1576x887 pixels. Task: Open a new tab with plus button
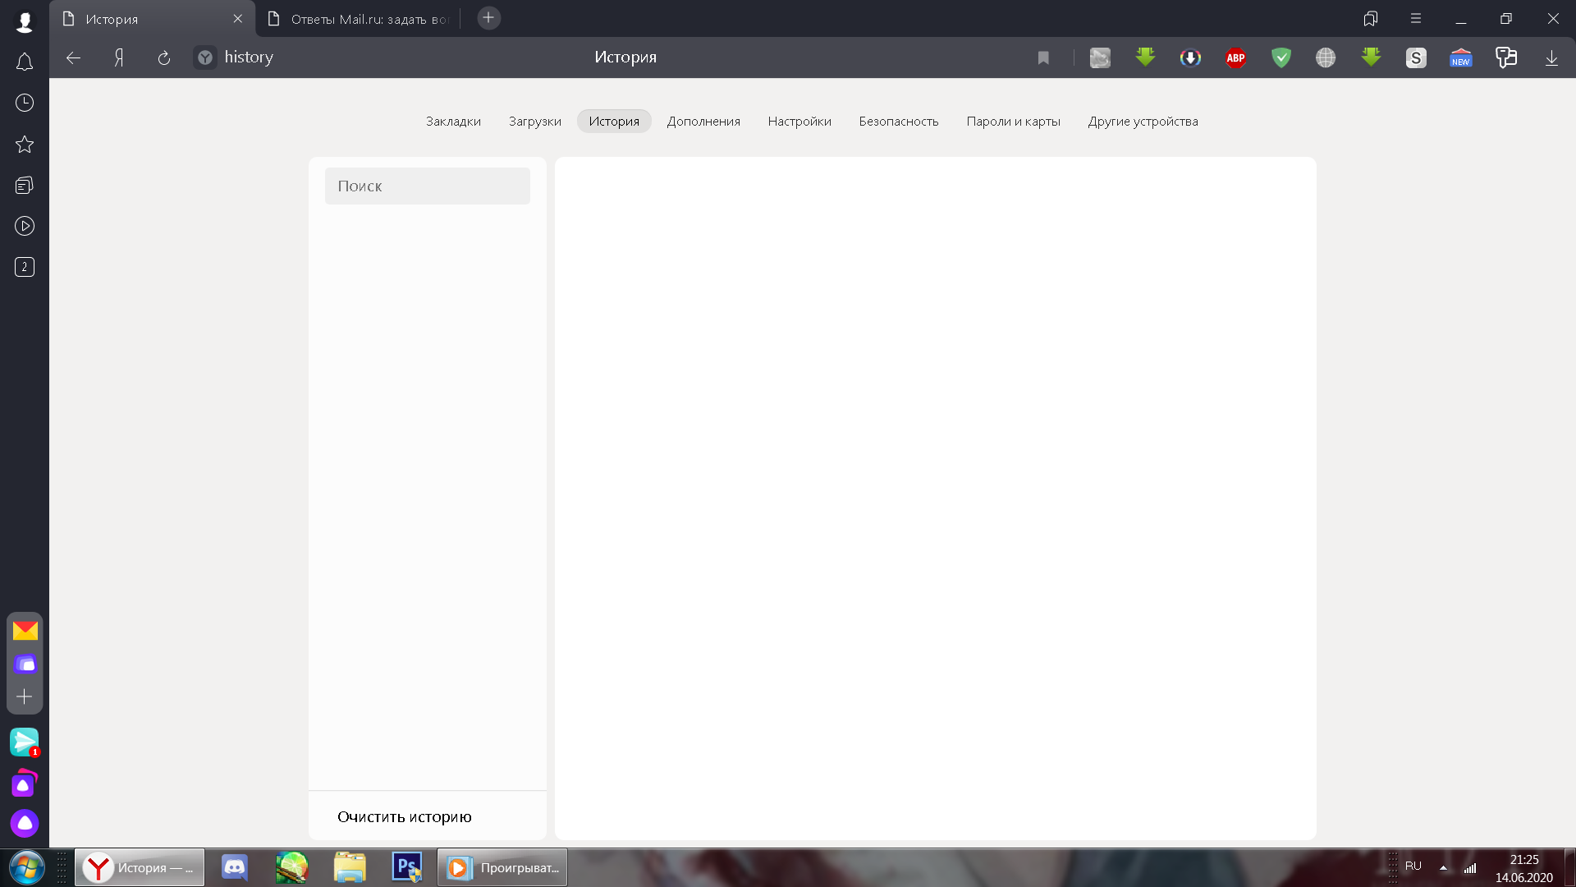pos(488,18)
